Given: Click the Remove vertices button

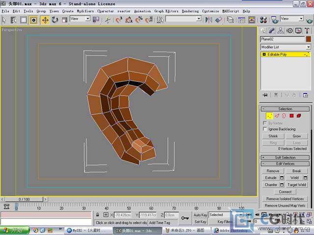Looking at the screenshot, I should 273,171.
